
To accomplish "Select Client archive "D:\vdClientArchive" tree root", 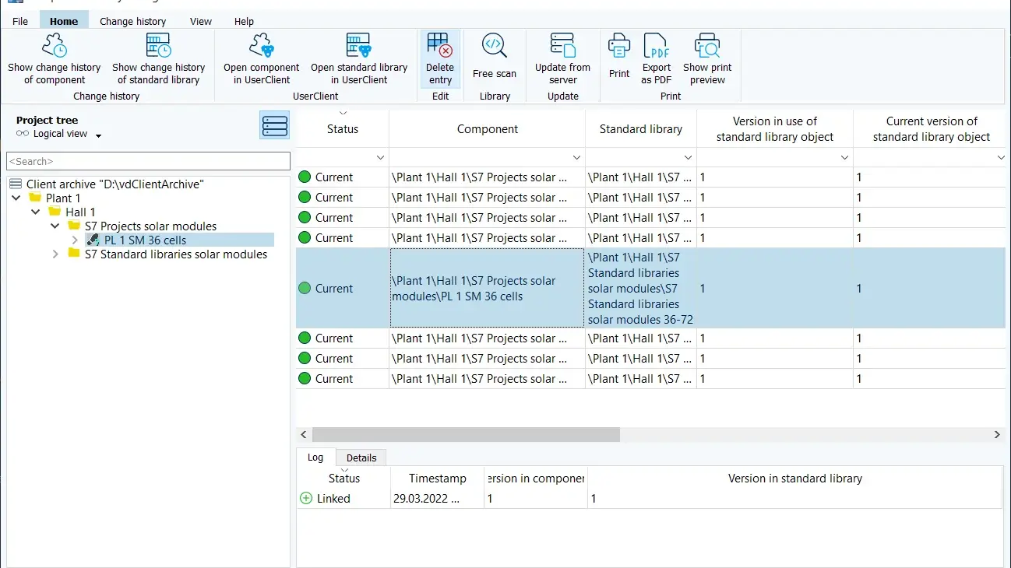I will tap(115, 184).
